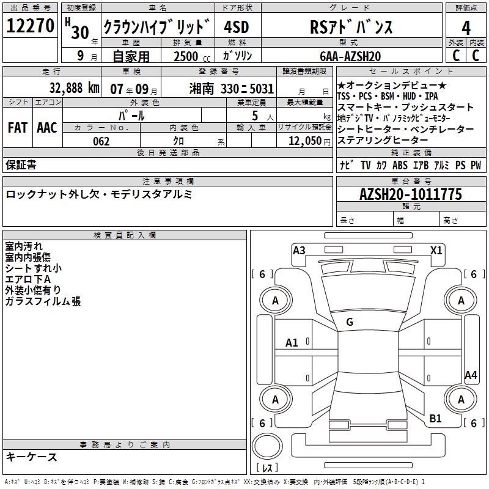The image size is (489, 489).
Task: Click the interior color クロ
Action: [x=178, y=141]
